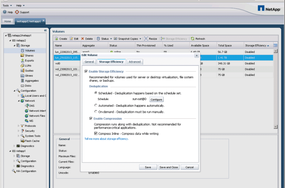
Task: Click the Configure schedule button
Action: [156, 99]
